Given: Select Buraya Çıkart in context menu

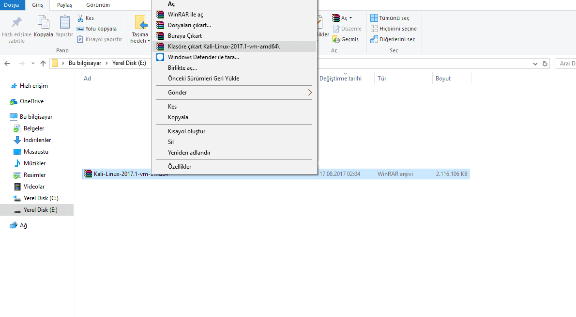Looking at the screenshot, I should pos(234,36).
